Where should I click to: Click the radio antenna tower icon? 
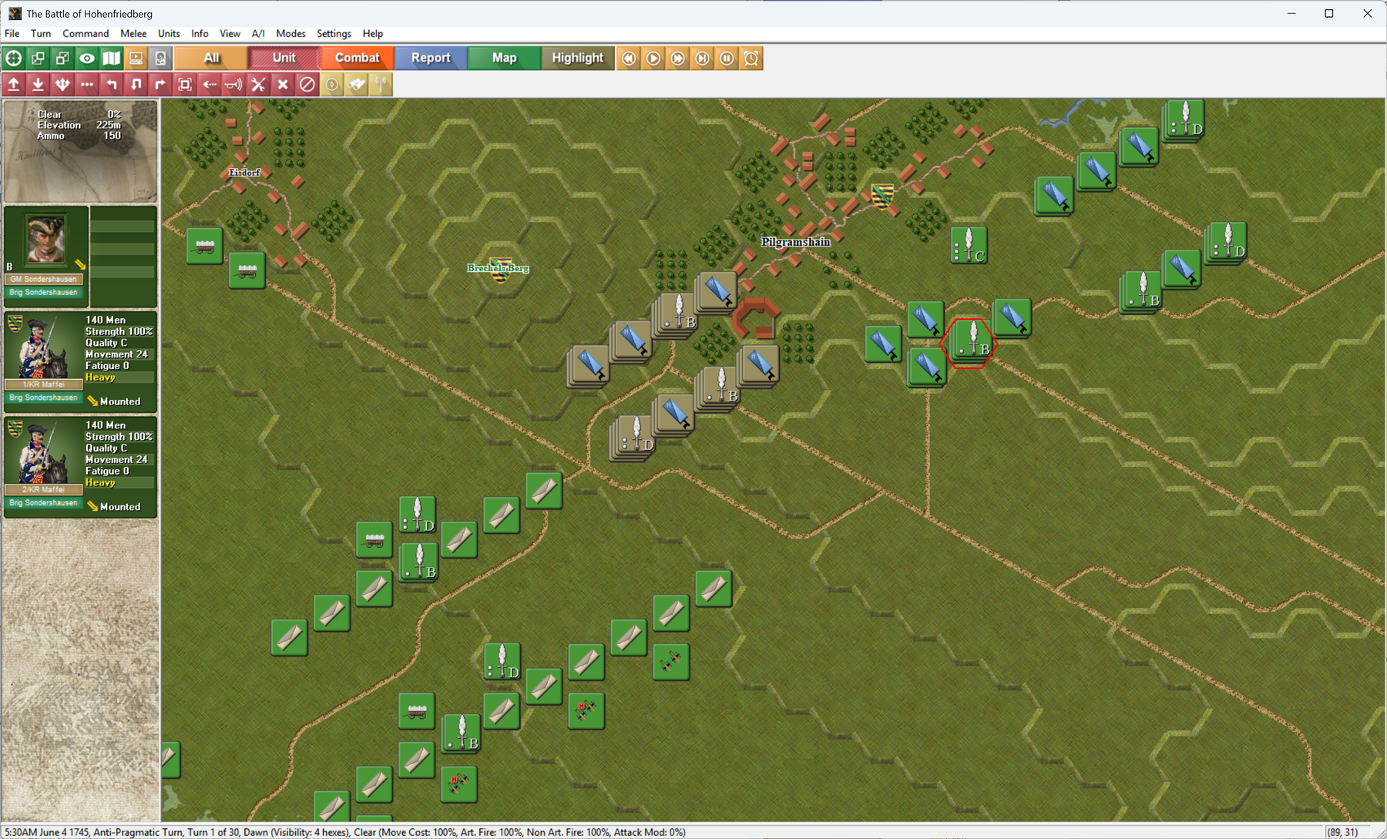[x=381, y=85]
